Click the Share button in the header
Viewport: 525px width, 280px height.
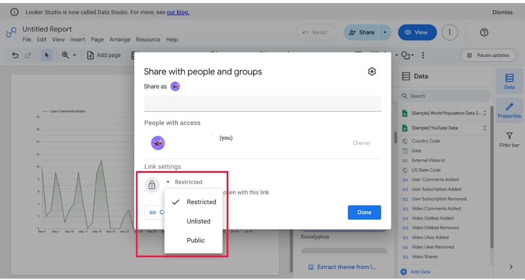coord(361,32)
